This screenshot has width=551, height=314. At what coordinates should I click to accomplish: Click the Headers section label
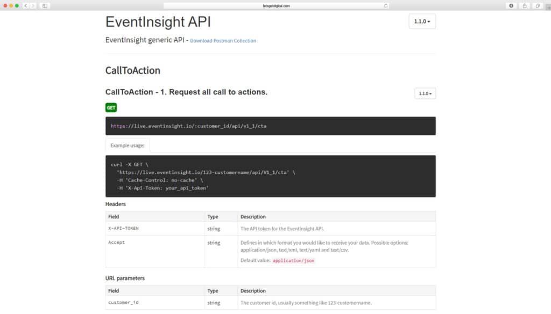116,204
